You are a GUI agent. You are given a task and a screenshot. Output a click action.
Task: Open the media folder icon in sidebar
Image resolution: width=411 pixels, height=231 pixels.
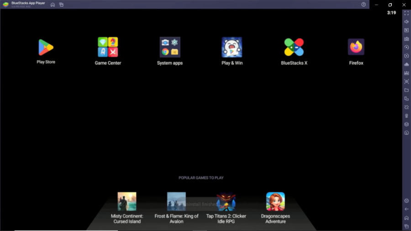pyautogui.click(x=406, y=90)
